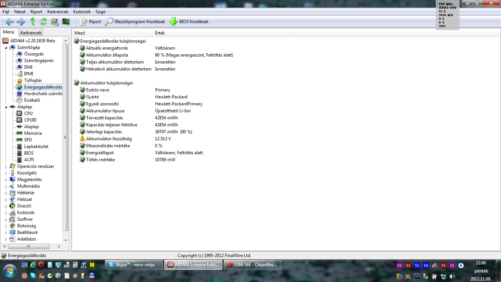The width and height of the screenshot is (501, 282).
Task: Expand the DirectX node
Action: (6, 206)
